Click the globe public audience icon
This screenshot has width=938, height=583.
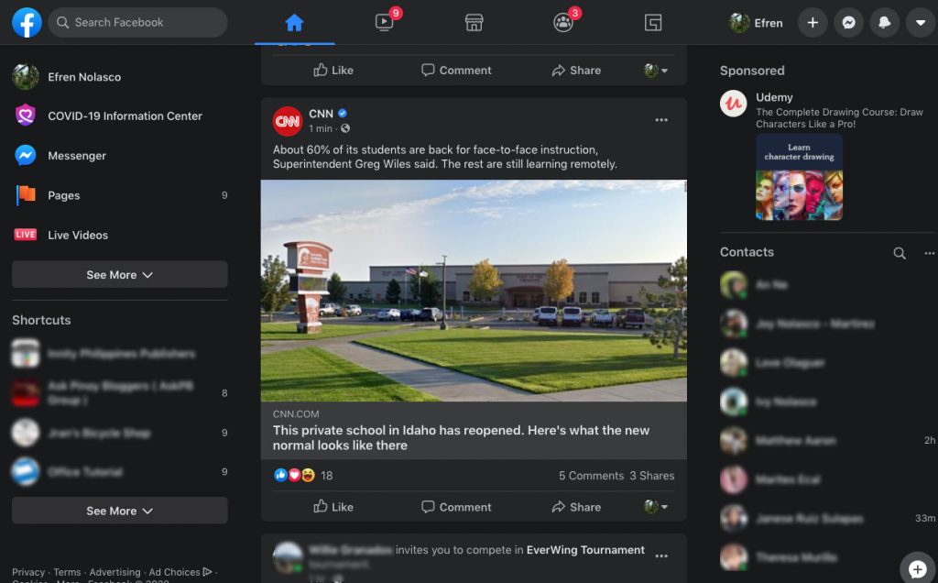[x=345, y=128]
